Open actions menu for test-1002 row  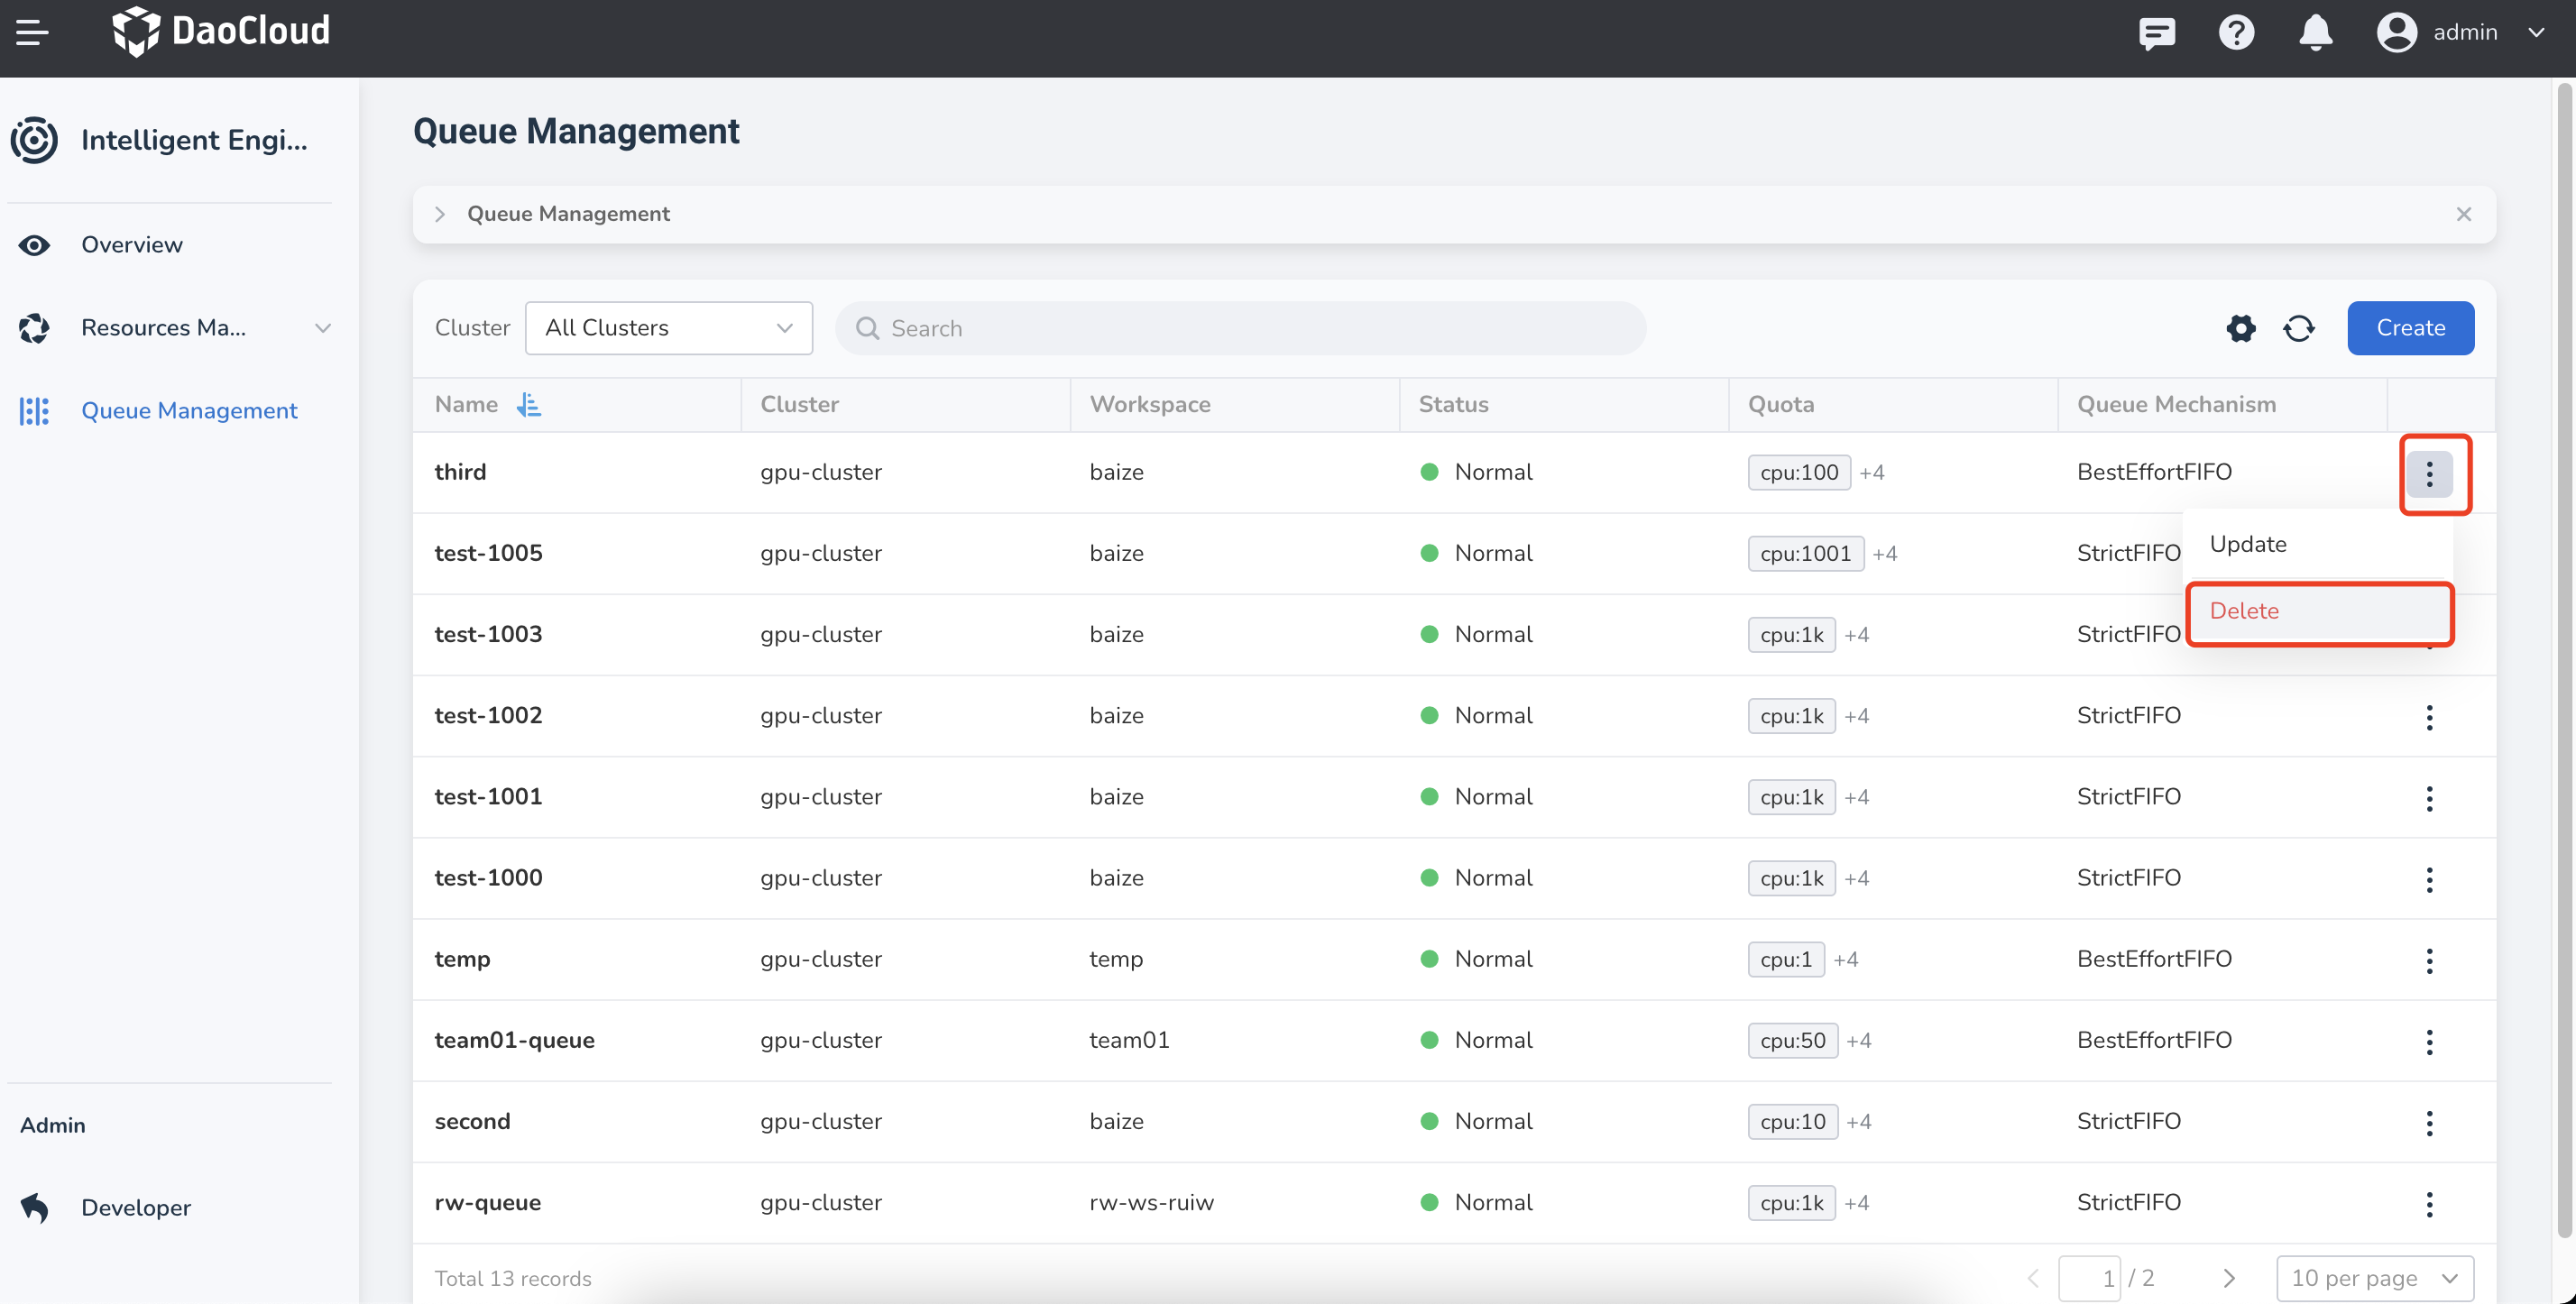2429,716
